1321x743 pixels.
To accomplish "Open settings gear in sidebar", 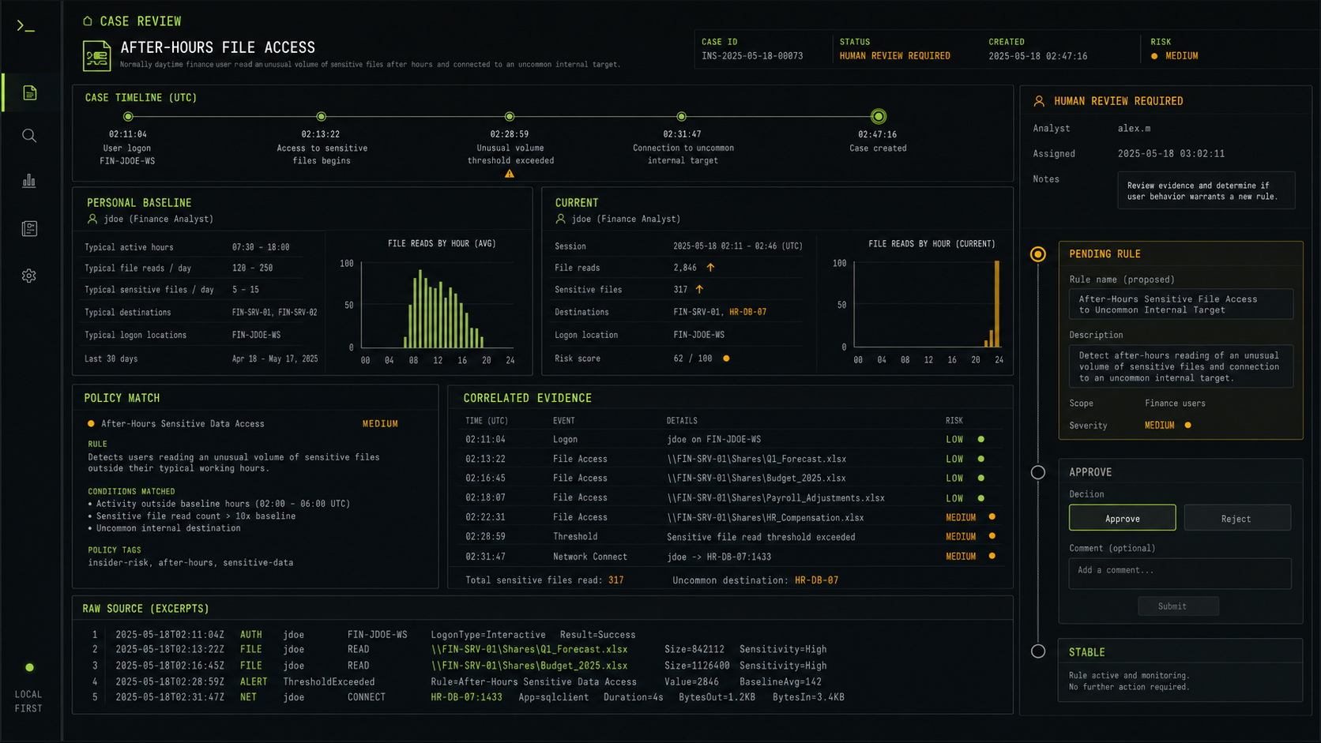I will (x=29, y=276).
